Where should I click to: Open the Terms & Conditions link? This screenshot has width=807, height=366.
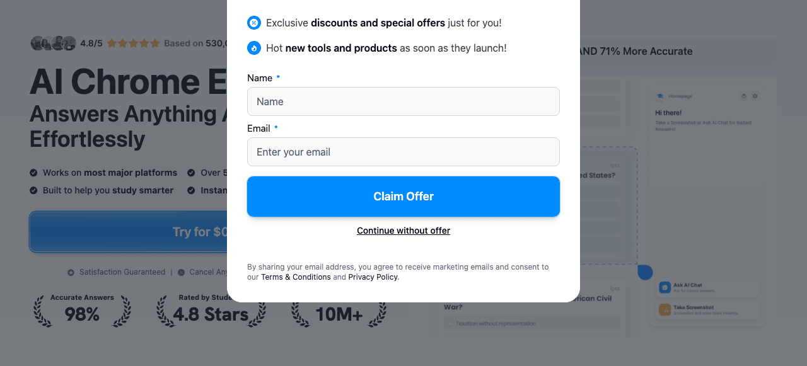[x=296, y=277]
